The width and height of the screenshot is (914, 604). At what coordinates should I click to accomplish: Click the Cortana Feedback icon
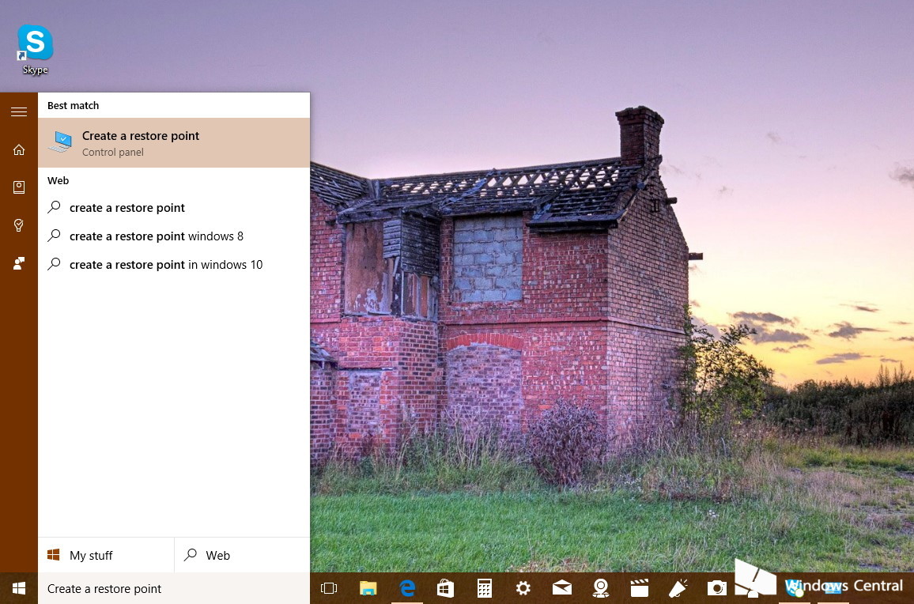tap(19, 263)
